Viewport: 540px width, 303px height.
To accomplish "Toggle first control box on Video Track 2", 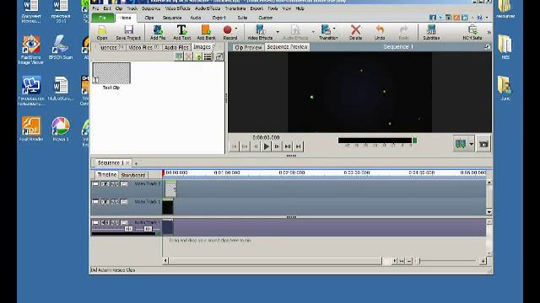I will pyautogui.click(x=95, y=184).
